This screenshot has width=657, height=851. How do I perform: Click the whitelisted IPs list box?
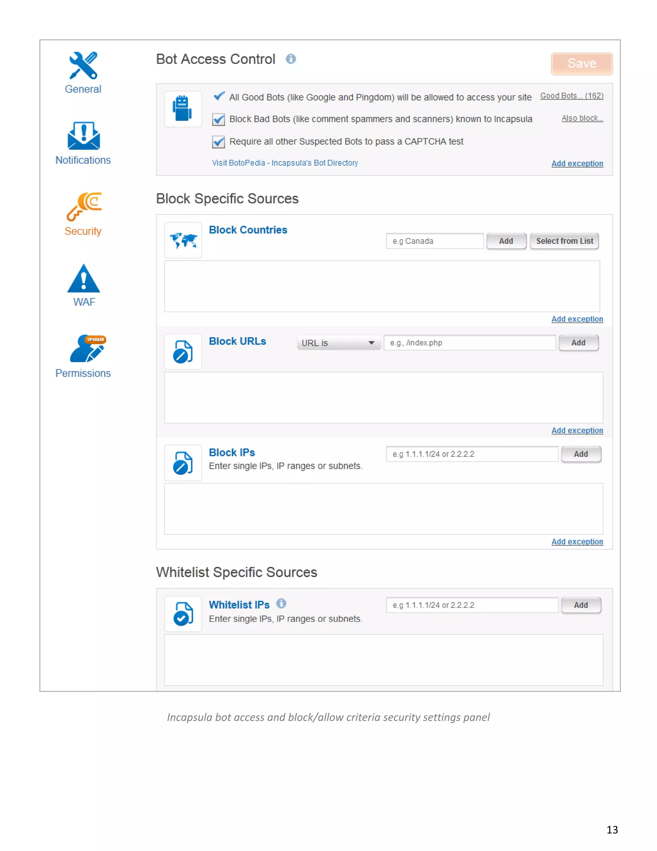tap(384, 660)
